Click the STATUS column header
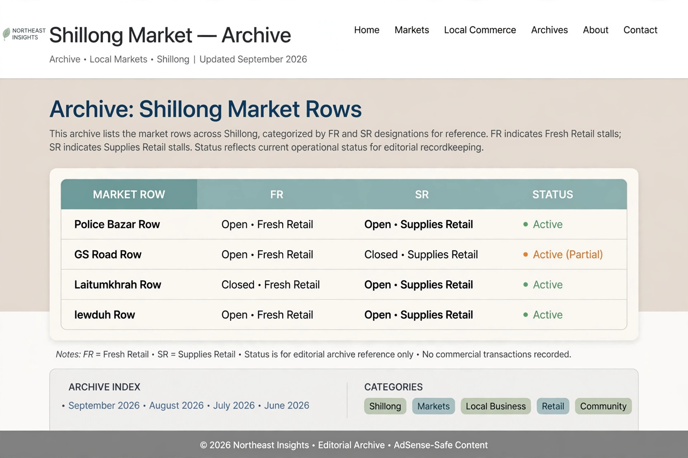 [553, 194]
